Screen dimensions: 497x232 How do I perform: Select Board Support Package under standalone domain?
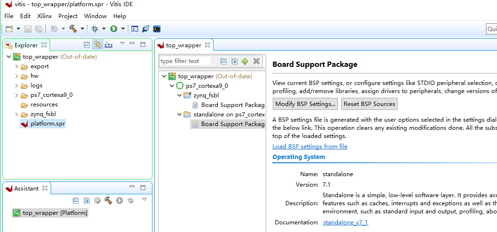point(228,124)
